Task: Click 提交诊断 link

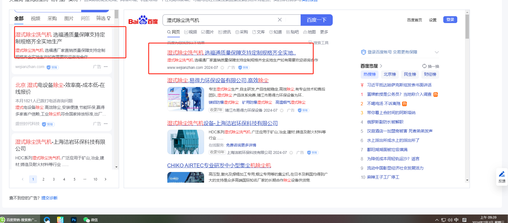Action: click(49, 198)
